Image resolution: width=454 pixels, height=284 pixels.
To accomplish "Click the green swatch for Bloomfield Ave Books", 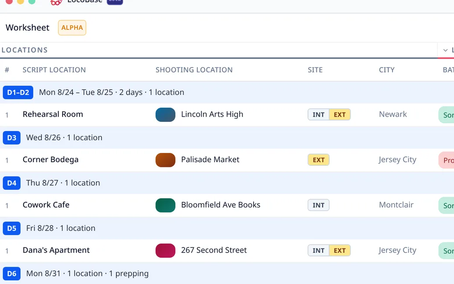I will pos(165,205).
